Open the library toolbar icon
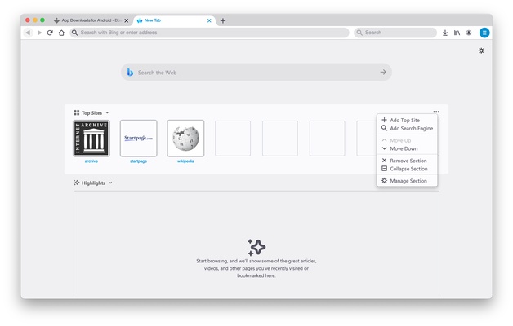Image resolution: width=513 pixels, height=326 pixels. point(457,33)
